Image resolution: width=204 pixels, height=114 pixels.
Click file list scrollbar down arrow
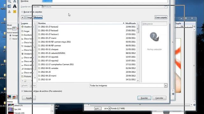[x=138, y=81]
